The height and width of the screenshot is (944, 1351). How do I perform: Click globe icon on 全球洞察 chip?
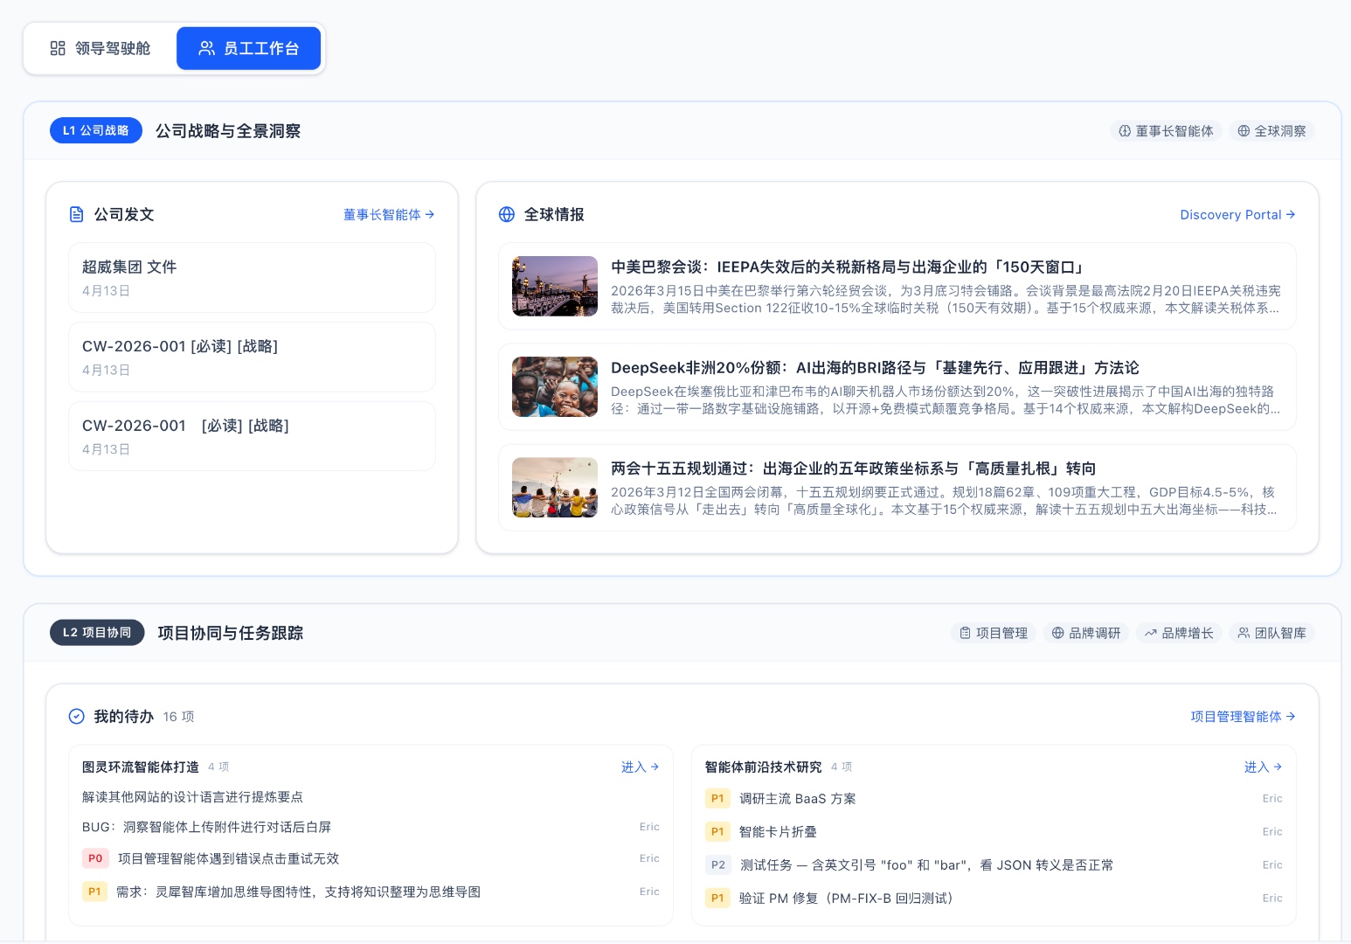point(1244,131)
